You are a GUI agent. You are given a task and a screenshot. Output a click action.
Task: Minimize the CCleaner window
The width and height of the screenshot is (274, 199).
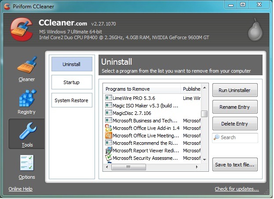point(231,5)
